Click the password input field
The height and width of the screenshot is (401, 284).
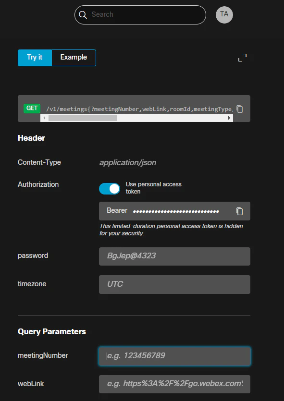coord(174,256)
